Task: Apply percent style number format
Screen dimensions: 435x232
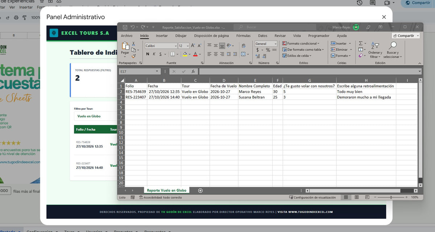Action: pos(269,50)
